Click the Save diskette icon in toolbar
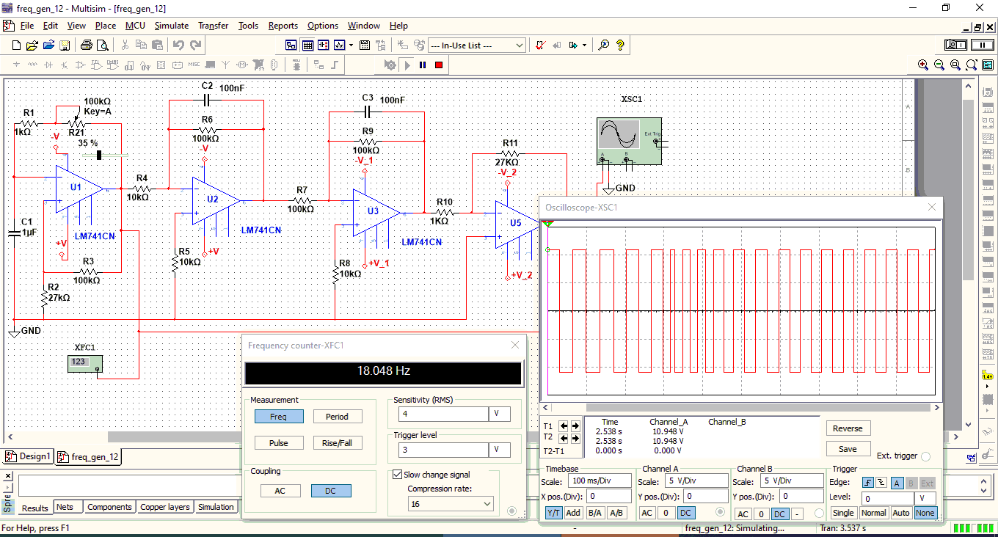Image resolution: width=998 pixels, height=537 pixels. pyautogui.click(x=65, y=45)
